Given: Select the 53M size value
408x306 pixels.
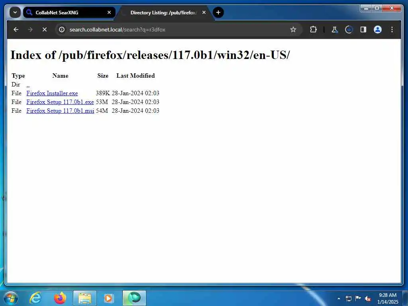Looking at the screenshot, I should [102, 102].
